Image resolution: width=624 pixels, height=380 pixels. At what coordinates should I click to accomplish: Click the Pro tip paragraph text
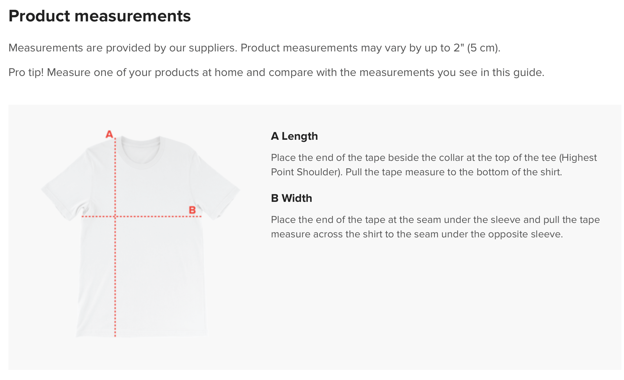pos(276,72)
